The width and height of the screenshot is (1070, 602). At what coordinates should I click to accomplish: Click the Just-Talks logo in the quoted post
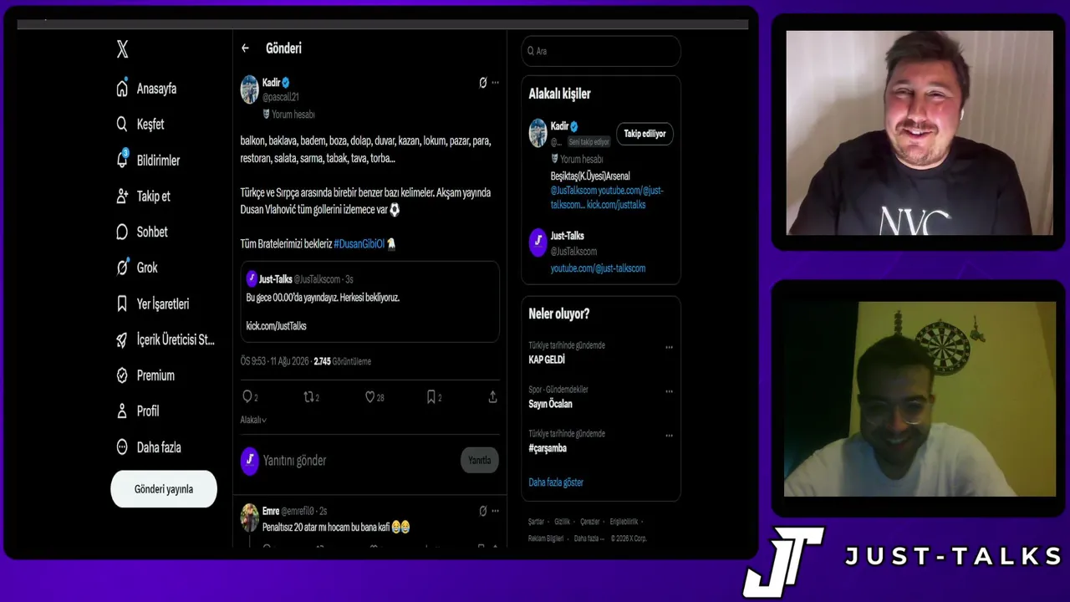[252, 278]
